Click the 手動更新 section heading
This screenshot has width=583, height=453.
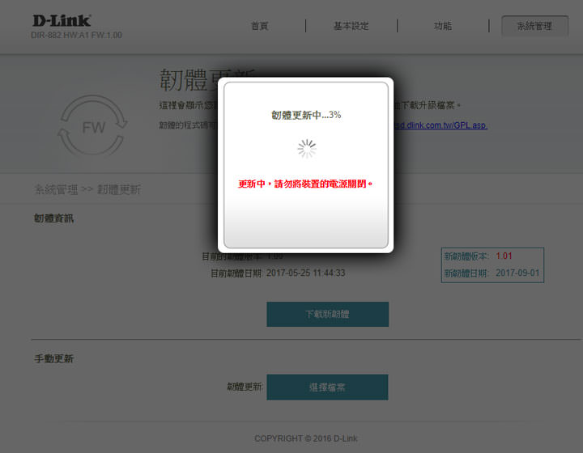coord(53,358)
